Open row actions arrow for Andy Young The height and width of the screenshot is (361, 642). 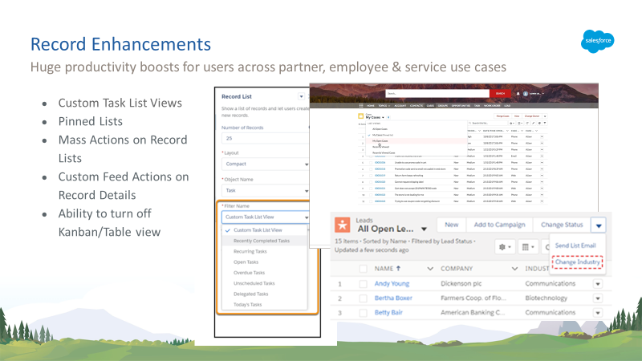click(x=598, y=284)
